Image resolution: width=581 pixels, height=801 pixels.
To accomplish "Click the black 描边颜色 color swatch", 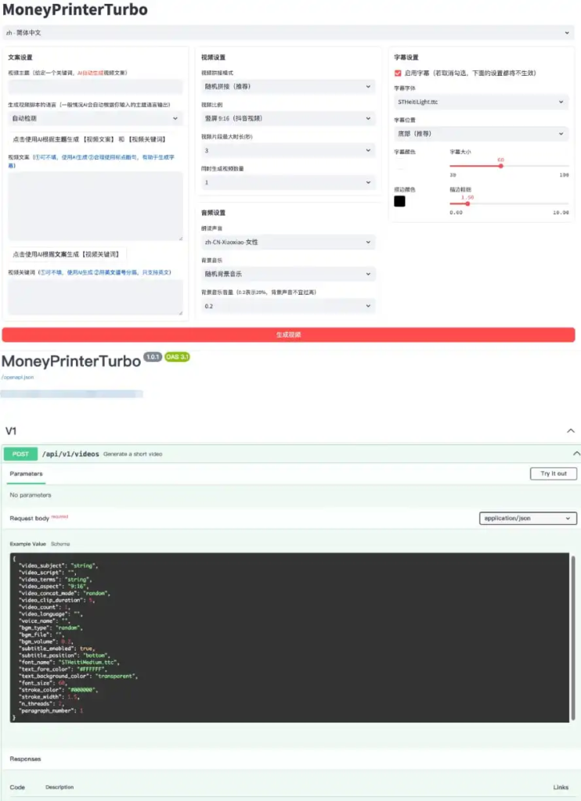I will (x=399, y=201).
